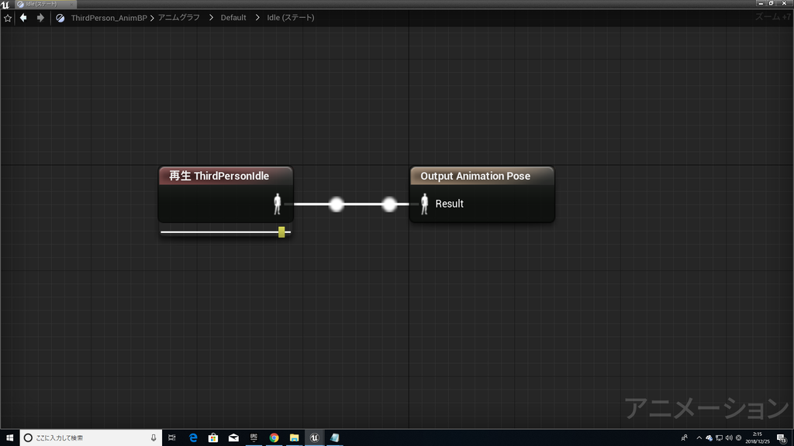The height and width of the screenshot is (446, 794).
Task: Select the Output Animation Pose node title
Action: (475, 176)
